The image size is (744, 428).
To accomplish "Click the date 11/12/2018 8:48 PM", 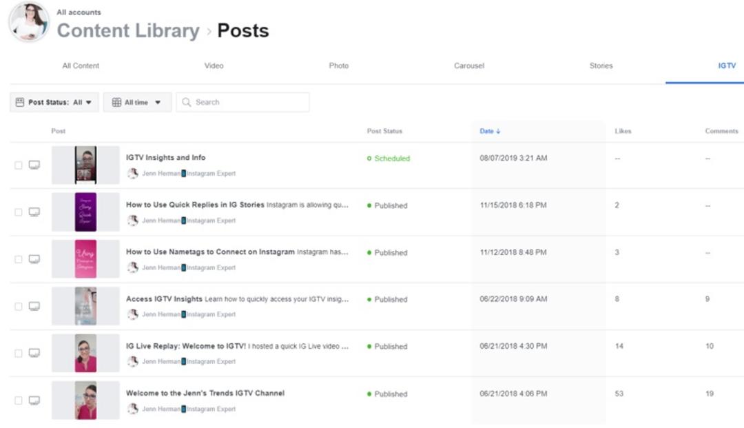I will pyautogui.click(x=513, y=252).
